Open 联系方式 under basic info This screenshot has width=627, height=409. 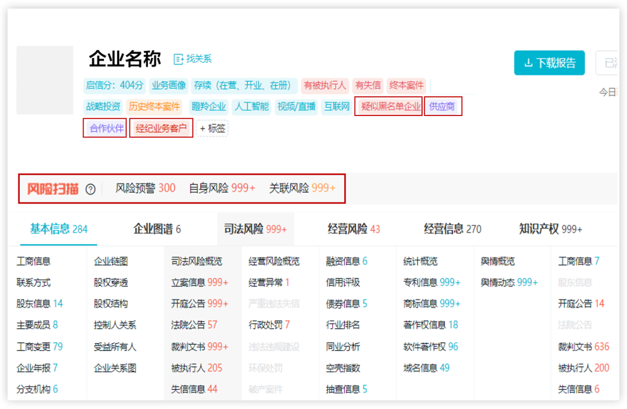point(34,283)
